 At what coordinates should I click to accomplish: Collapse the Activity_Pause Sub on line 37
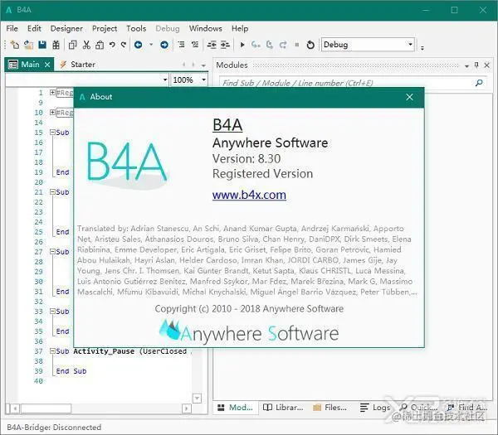tap(52, 351)
